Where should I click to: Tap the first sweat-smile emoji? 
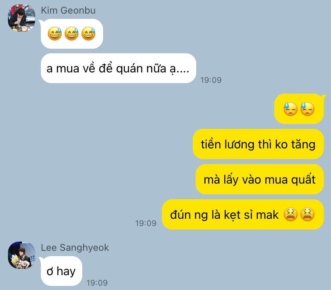(55, 34)
